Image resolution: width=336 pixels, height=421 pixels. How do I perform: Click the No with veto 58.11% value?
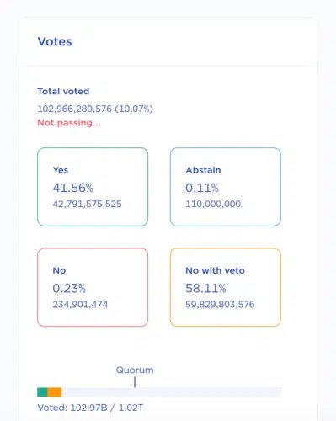point(205,288)
